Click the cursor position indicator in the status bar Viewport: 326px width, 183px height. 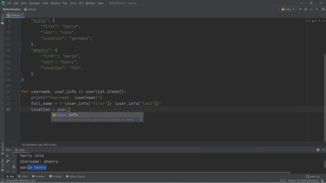point(283,181)
